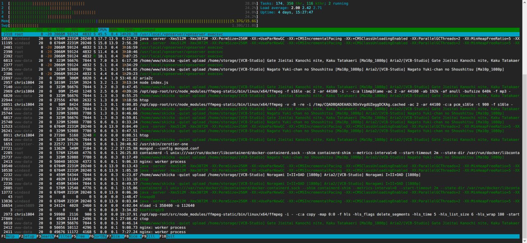Open the F2 Setup menu

click(27, 237)
